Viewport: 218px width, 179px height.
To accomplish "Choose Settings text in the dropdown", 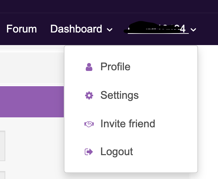I will [x=119, y=95].
